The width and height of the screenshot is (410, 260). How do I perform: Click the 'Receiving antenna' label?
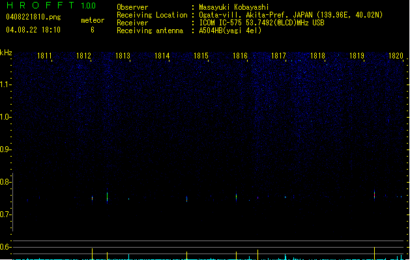(150, 31)
